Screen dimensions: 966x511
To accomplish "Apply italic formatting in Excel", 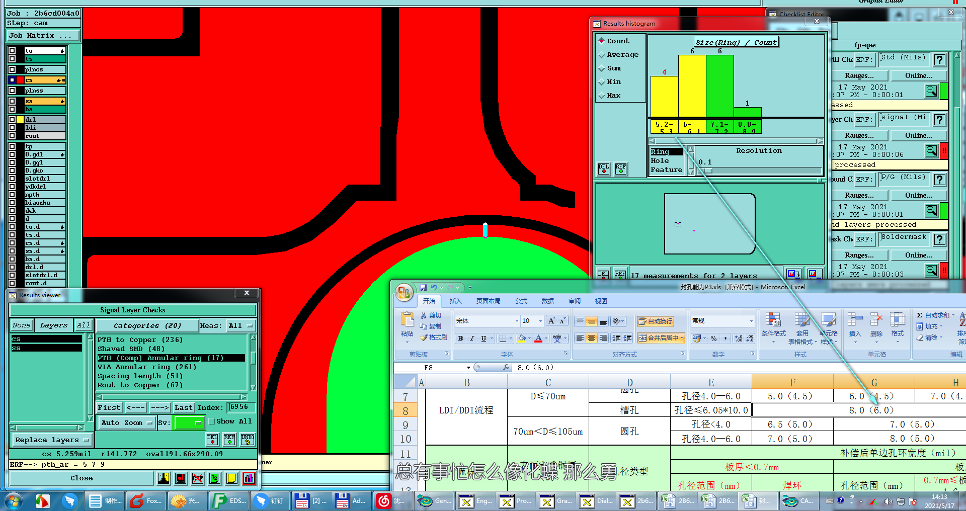I will click(472, 338).
